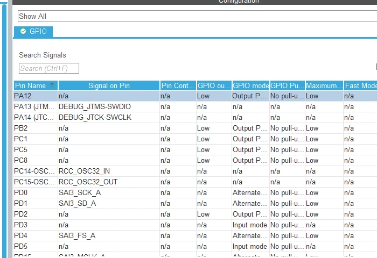
Task: Click PC1 No pull-up cell
Action: point(287,139)
